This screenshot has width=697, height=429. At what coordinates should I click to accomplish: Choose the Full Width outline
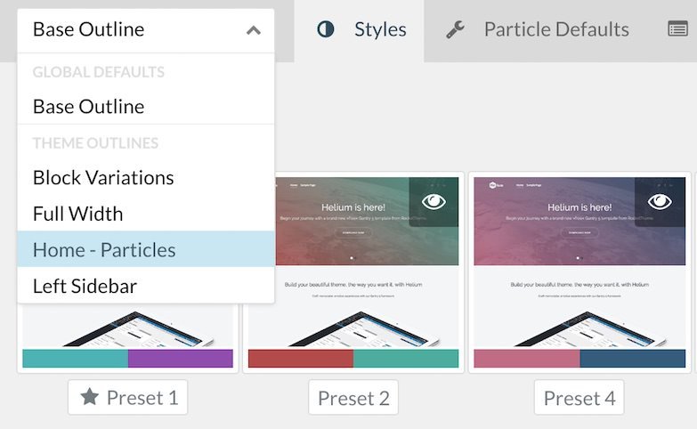pyautogui.click(x=77, y=214)
